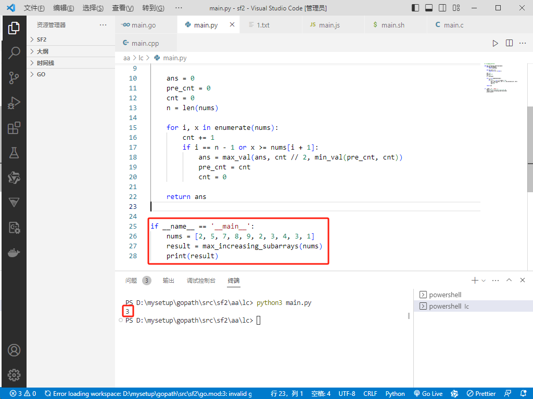The height and width of the screenshot is (399, 533).
Task: Open the 问题 problems panel tab
Action: (138, 280)
